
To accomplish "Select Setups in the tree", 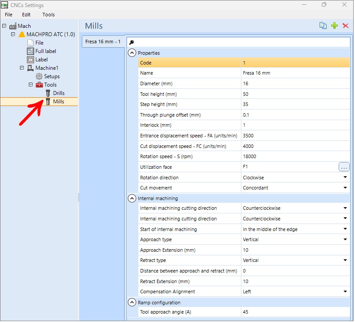I will point(52,76).
